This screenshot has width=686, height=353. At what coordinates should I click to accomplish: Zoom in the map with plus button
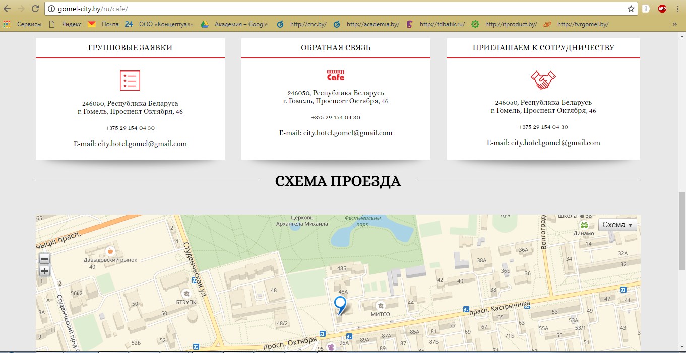click(44, 271)
